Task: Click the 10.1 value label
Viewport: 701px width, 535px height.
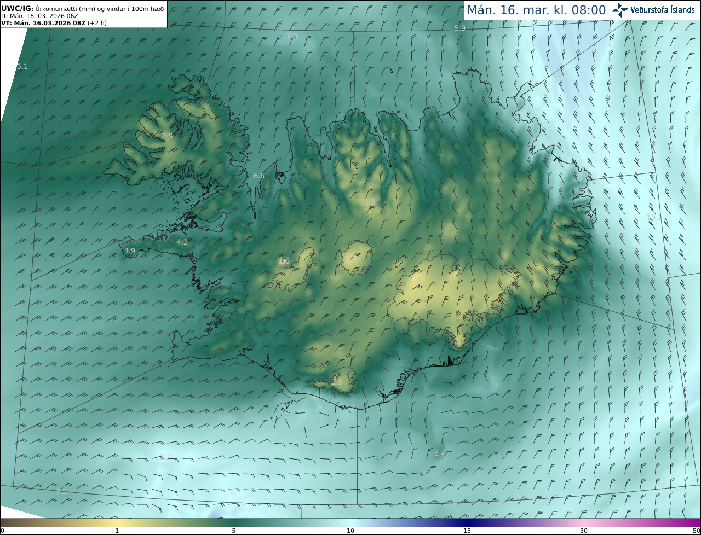Action: click(654, 218)
